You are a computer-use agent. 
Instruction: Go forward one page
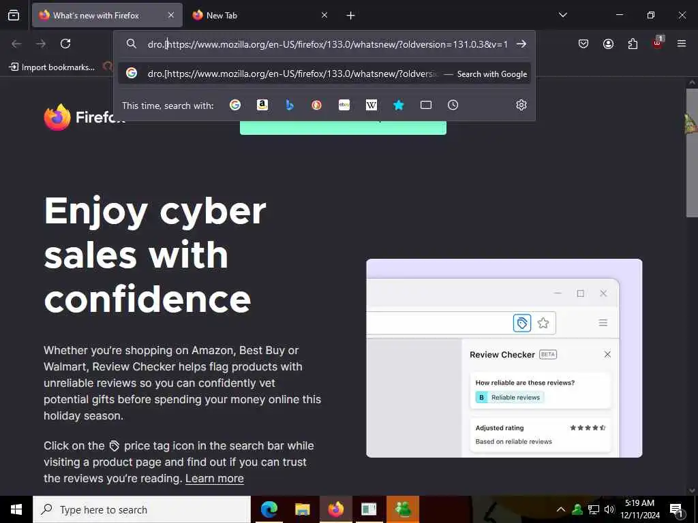[41, 44]
